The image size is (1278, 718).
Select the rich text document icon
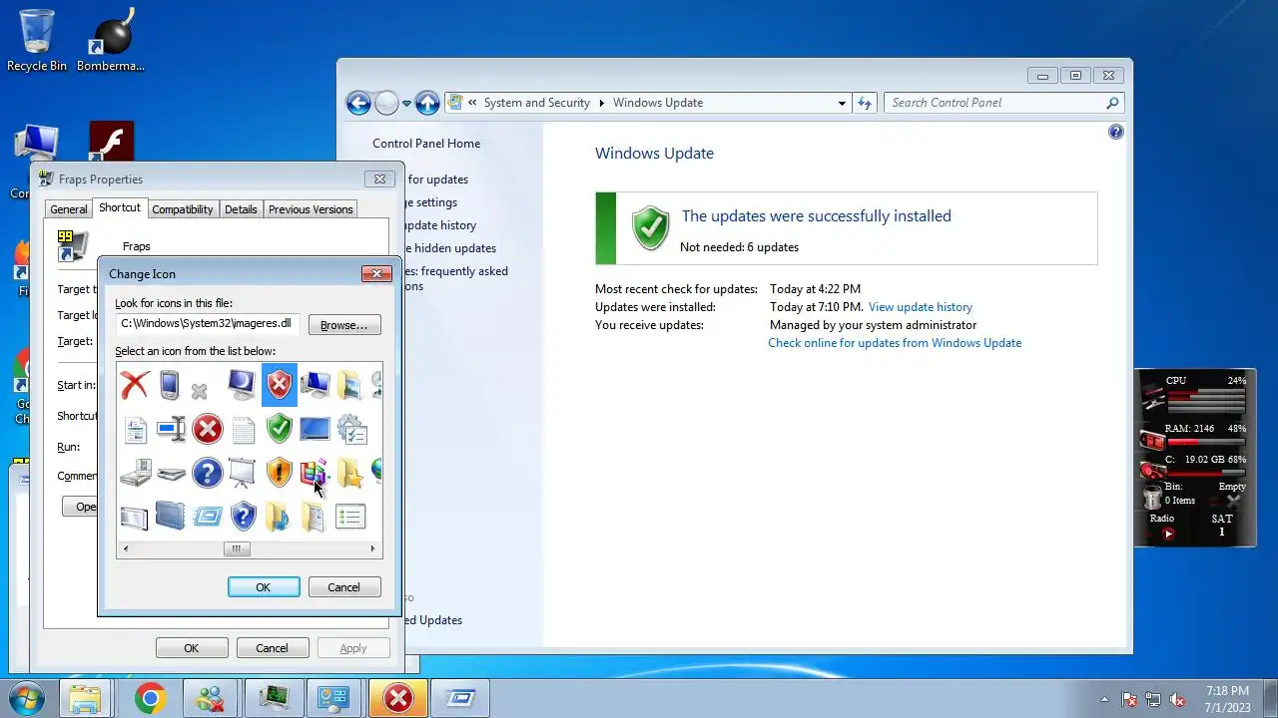click(135, 430)
